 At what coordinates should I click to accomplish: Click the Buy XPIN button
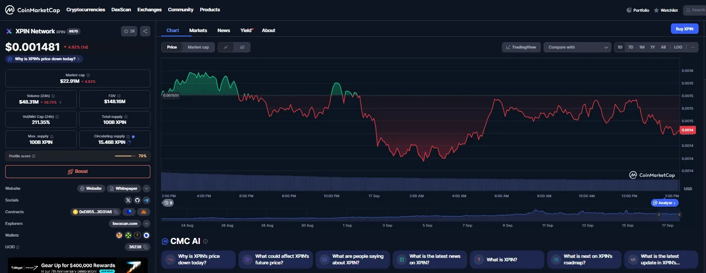pyautogui.click(x=684, y=29)
